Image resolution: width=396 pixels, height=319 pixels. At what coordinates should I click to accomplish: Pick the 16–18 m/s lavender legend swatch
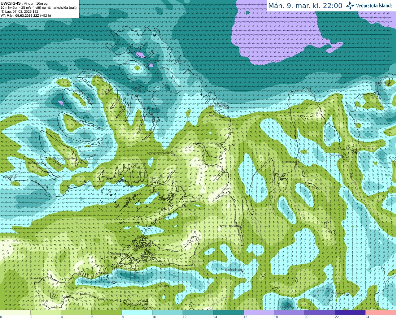(x=259, y=312)
